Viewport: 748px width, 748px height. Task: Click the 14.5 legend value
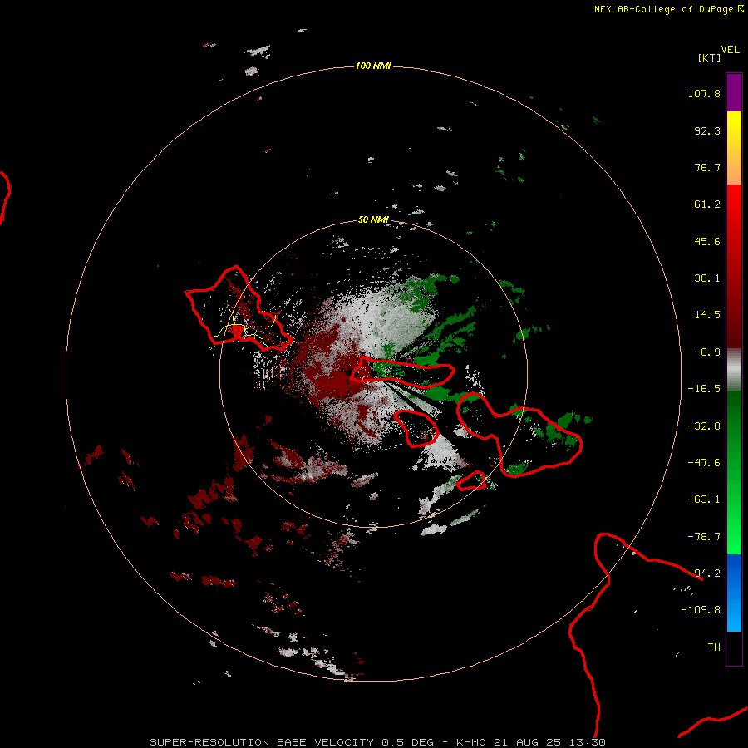(x=707, y=315)
